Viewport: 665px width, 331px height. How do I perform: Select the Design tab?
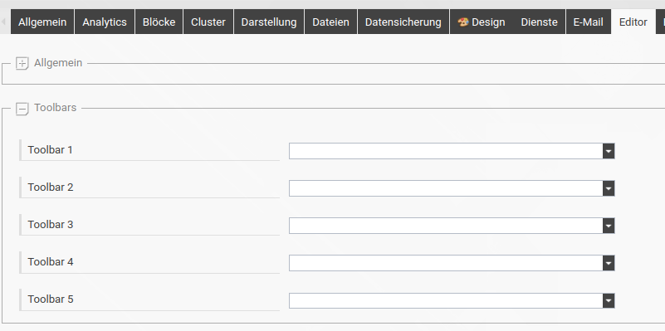point(482,22)
